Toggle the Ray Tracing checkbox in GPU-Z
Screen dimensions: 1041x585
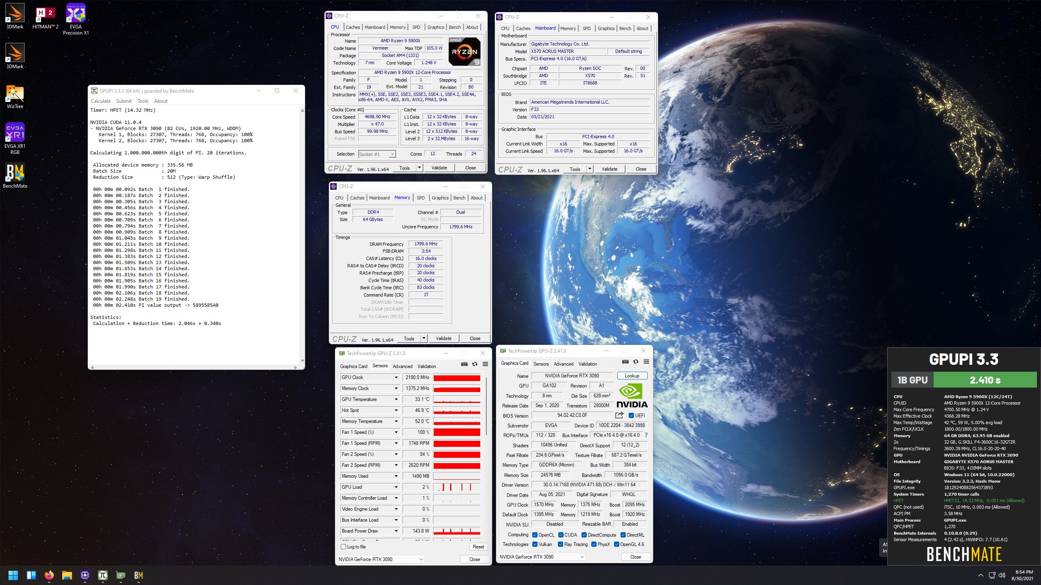tap(560, 544)
